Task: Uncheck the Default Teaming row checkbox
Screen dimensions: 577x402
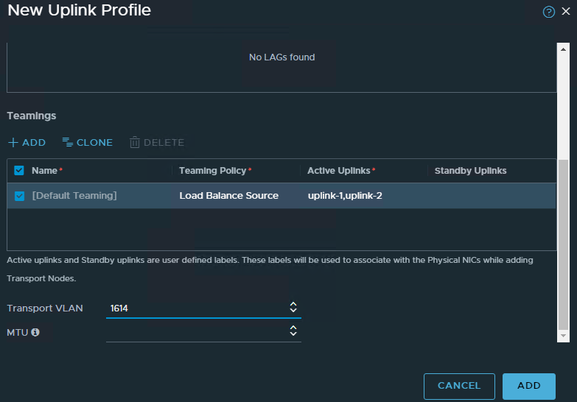Action: tap(19, 196)
